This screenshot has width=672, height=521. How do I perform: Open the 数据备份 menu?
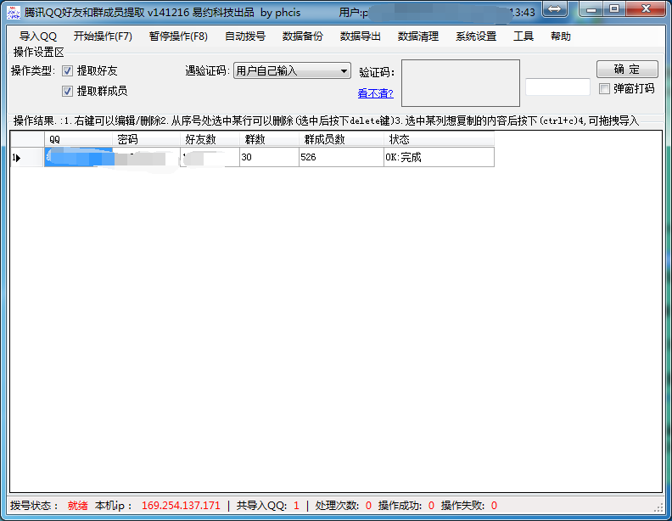pyautogui.click(x=302, y=36)
